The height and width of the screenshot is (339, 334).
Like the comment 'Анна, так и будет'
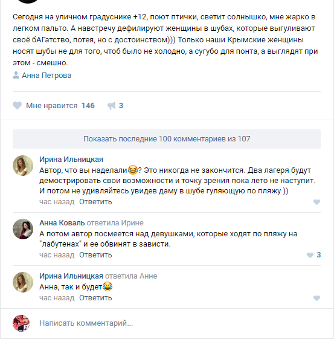point(316,298)
